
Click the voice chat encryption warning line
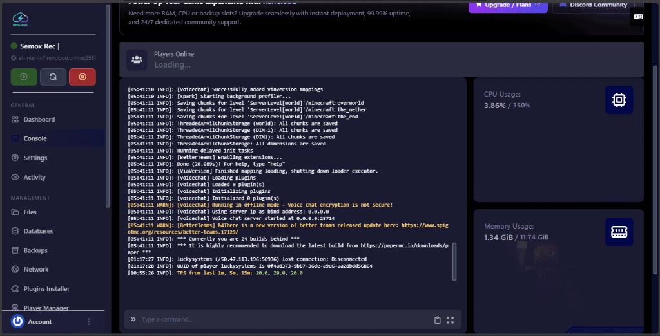coord(260,205)
